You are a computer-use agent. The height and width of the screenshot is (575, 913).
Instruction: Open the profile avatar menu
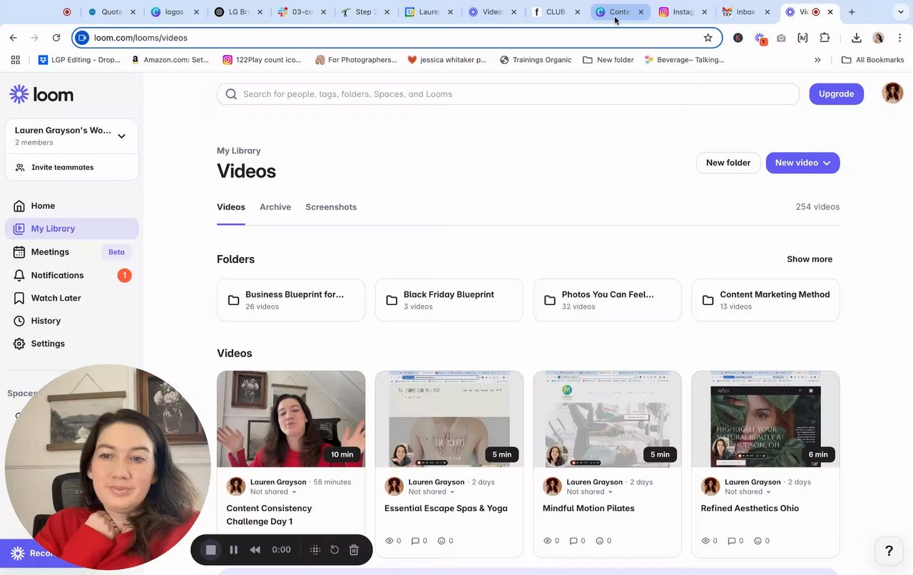[892, 93]
